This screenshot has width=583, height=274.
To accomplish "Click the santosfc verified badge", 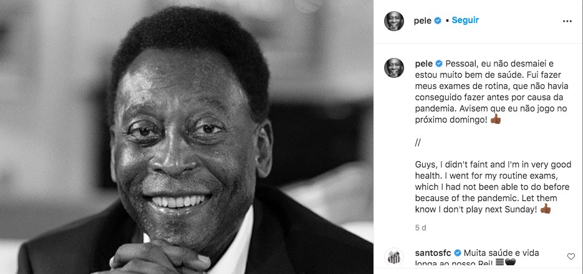I will point(458,253).
